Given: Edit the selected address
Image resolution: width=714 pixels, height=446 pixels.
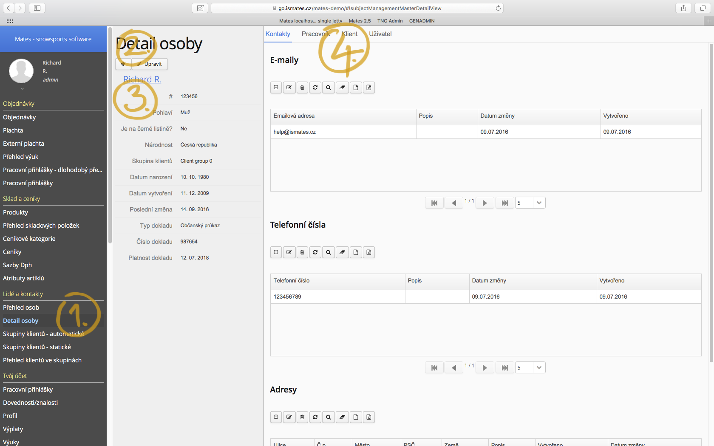Looking at the screenshot, I should pos(289,417).
